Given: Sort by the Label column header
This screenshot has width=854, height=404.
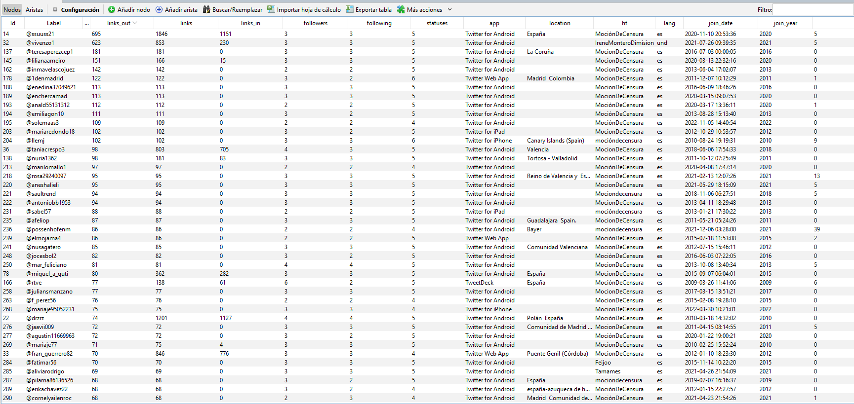Looking at the screenshot, I should 54,23.
